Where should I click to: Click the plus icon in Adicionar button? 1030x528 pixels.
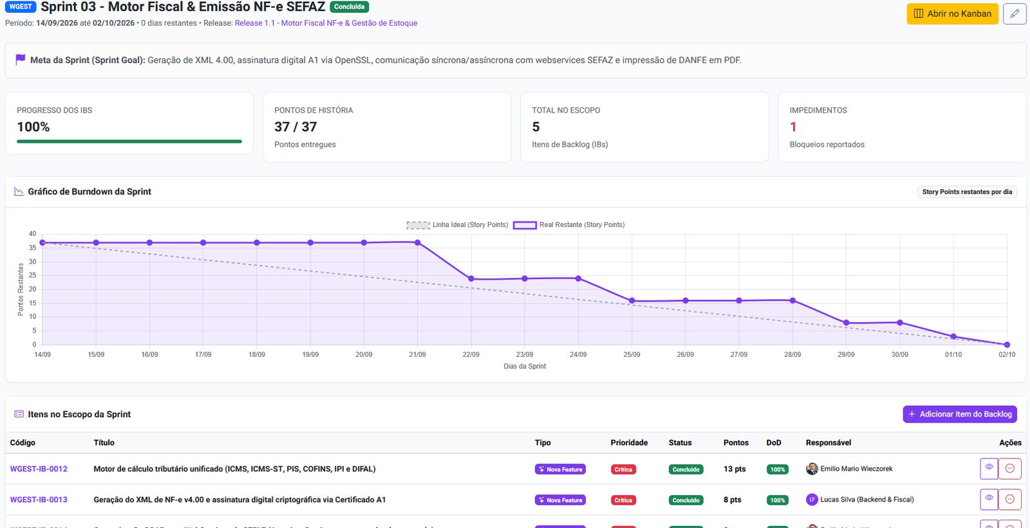(912, 414)
